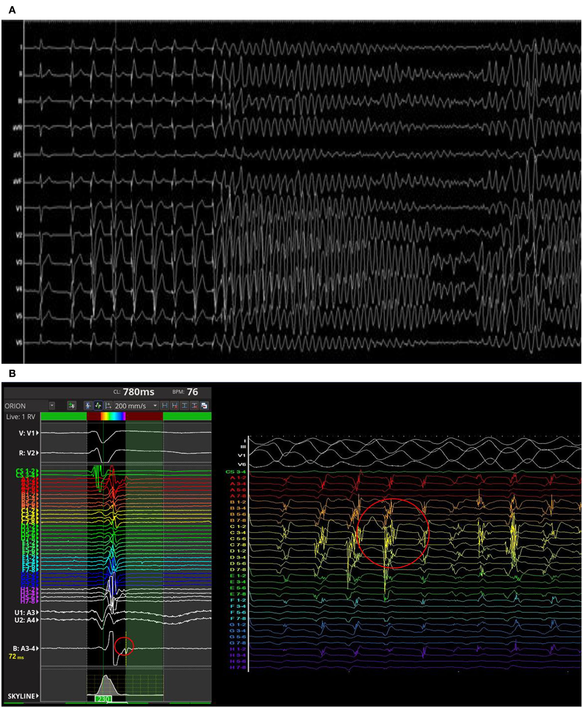Select the vertical caliper I-beam icon
This screenshot has height=708, width=583.
[185, 406]
